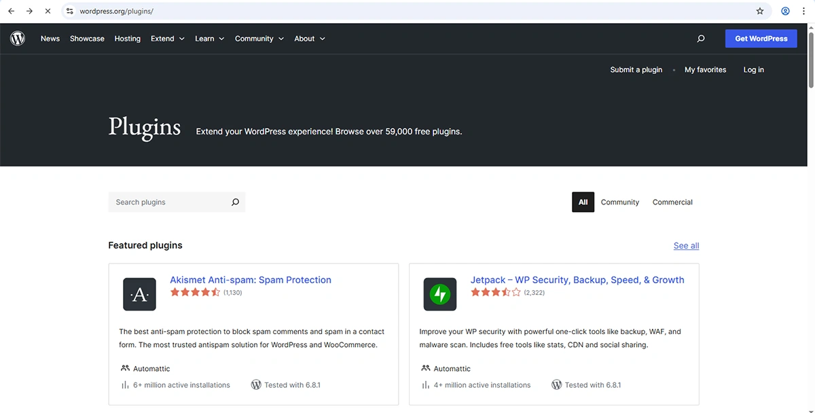Click the browser back arrow
Viewport: 815px width, 413px height.
point(11,12)
